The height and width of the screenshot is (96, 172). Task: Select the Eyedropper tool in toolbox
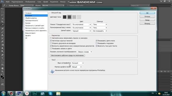2,25
